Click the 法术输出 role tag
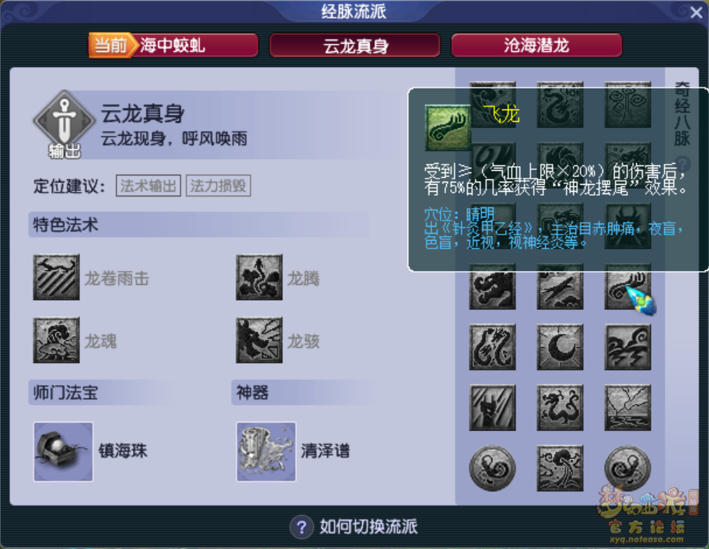 click(x=148, y=186)
